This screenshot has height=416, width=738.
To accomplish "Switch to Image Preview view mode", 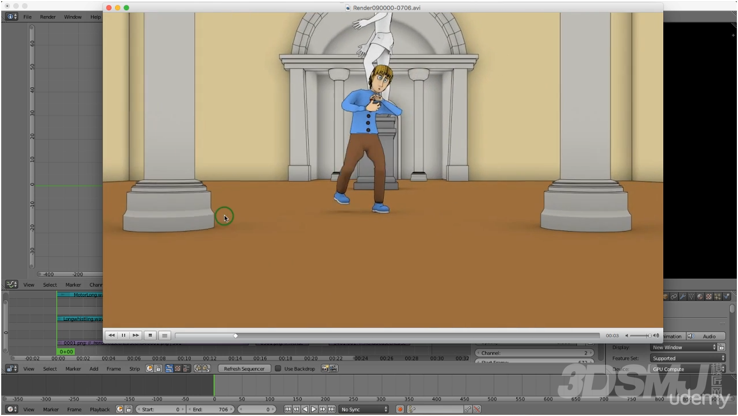I will pos(178,368).
